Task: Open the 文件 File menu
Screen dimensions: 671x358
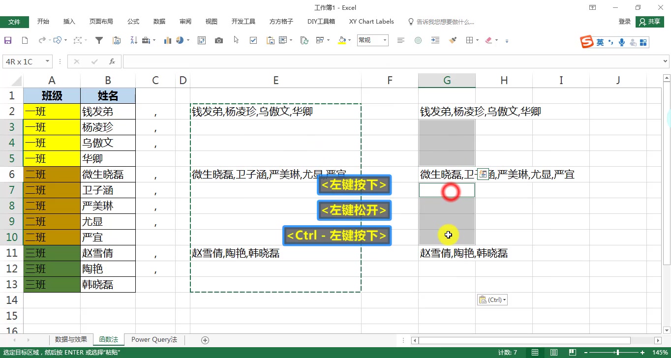Action: (14, 22)
